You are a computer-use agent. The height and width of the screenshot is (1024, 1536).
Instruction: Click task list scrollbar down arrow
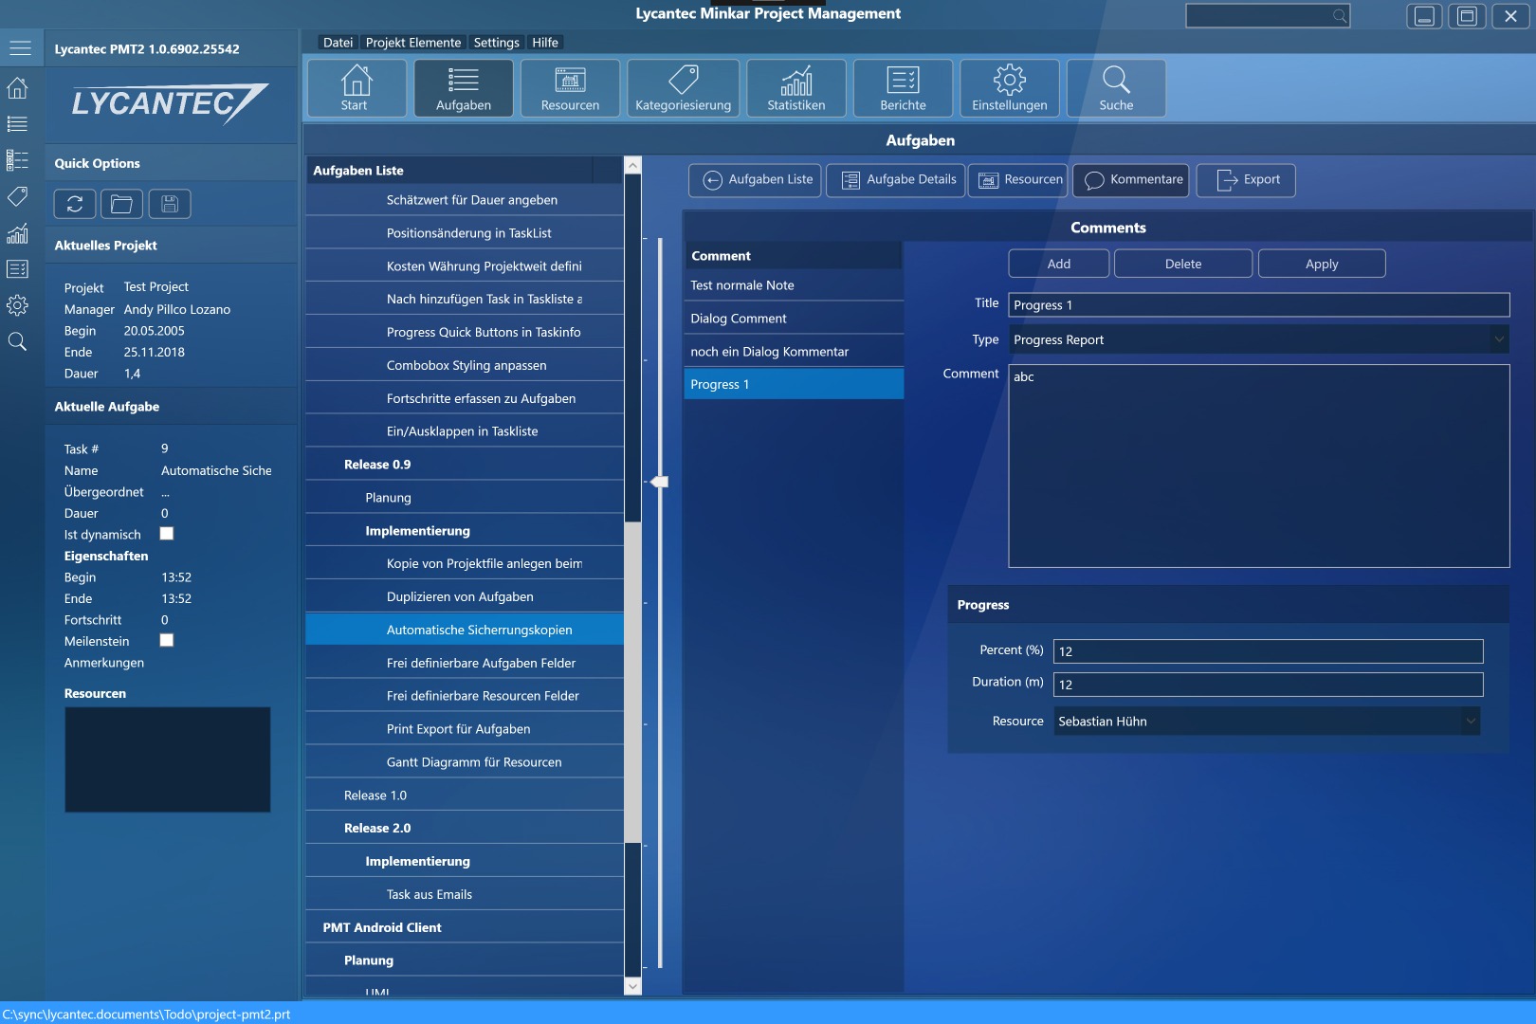click(632, 986)
